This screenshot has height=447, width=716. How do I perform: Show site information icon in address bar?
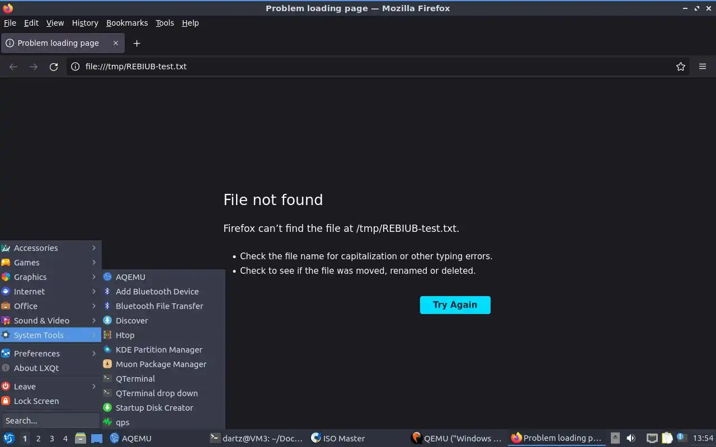pos(76,66)
